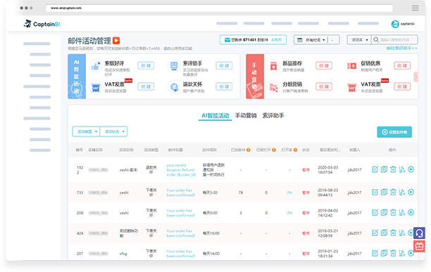
Task: Click the teal 设置发件箱 button
Action: click(394, 132)
